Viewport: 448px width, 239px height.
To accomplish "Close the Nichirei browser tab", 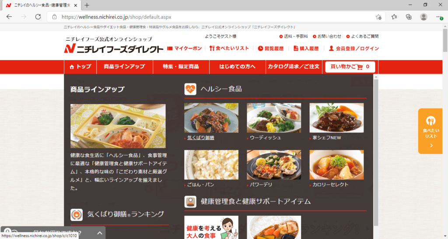I will click(x=75, y=5).
